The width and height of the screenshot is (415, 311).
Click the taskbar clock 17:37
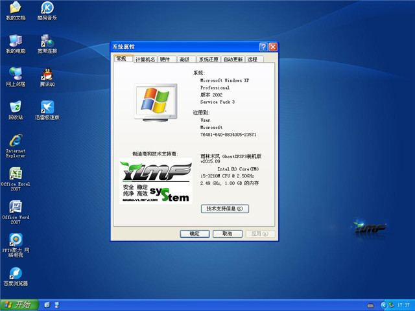click(x=403, y=305)
